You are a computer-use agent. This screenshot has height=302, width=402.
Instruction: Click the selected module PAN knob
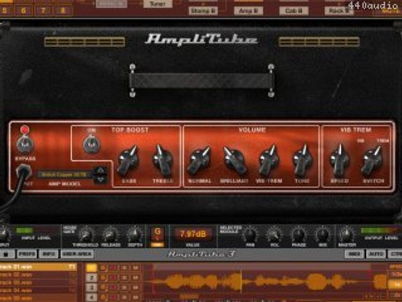coord(250,234)
